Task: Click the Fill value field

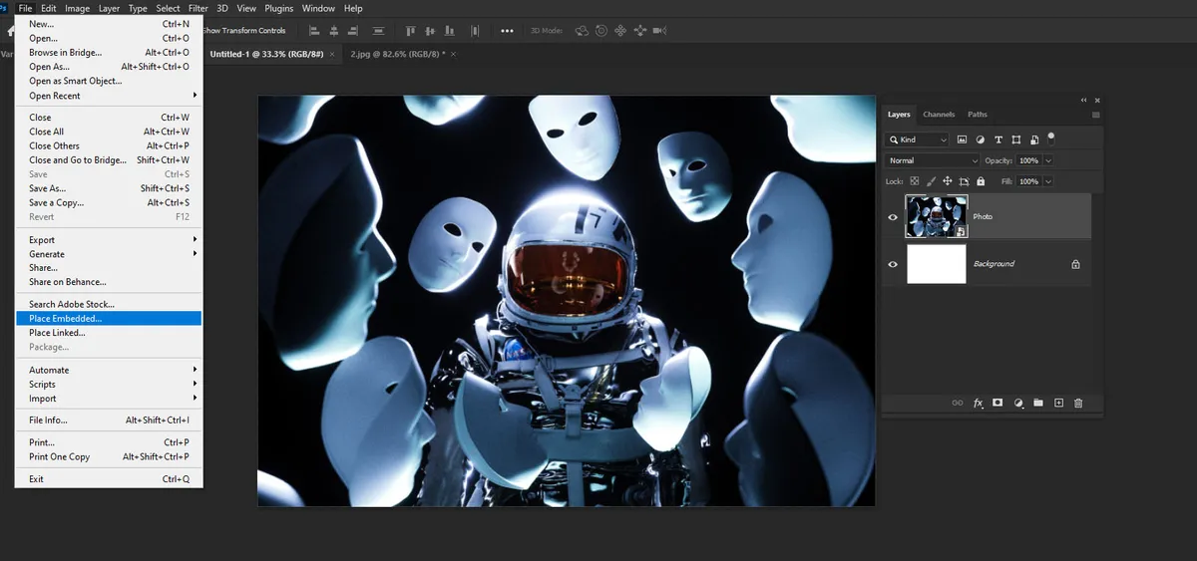Action: [1028, 181]
